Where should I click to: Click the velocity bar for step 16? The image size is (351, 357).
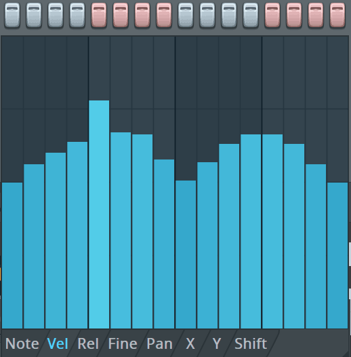[337, 255]
